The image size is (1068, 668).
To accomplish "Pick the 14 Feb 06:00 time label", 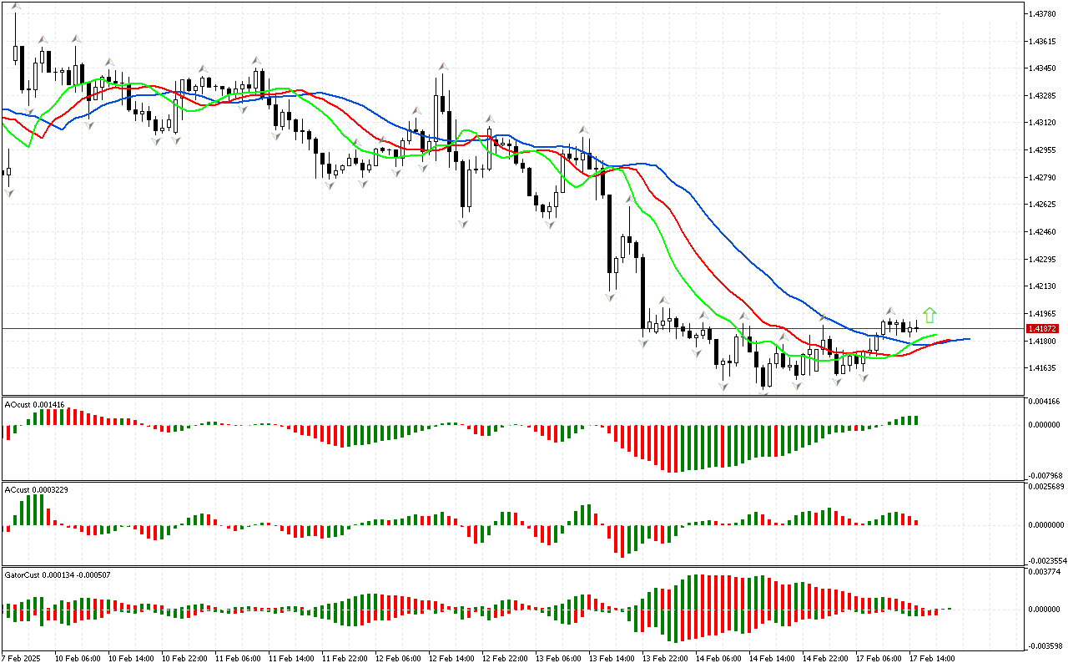I will point(718,659).
